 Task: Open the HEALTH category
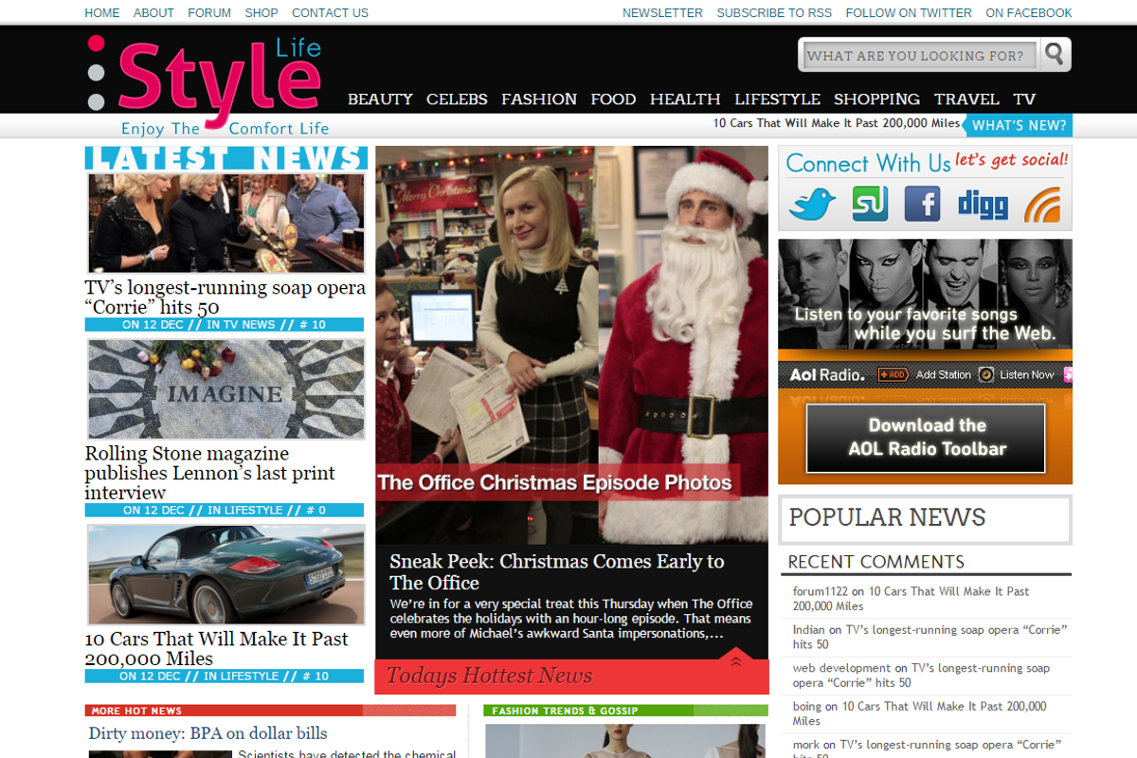click(x=685, y=99)
